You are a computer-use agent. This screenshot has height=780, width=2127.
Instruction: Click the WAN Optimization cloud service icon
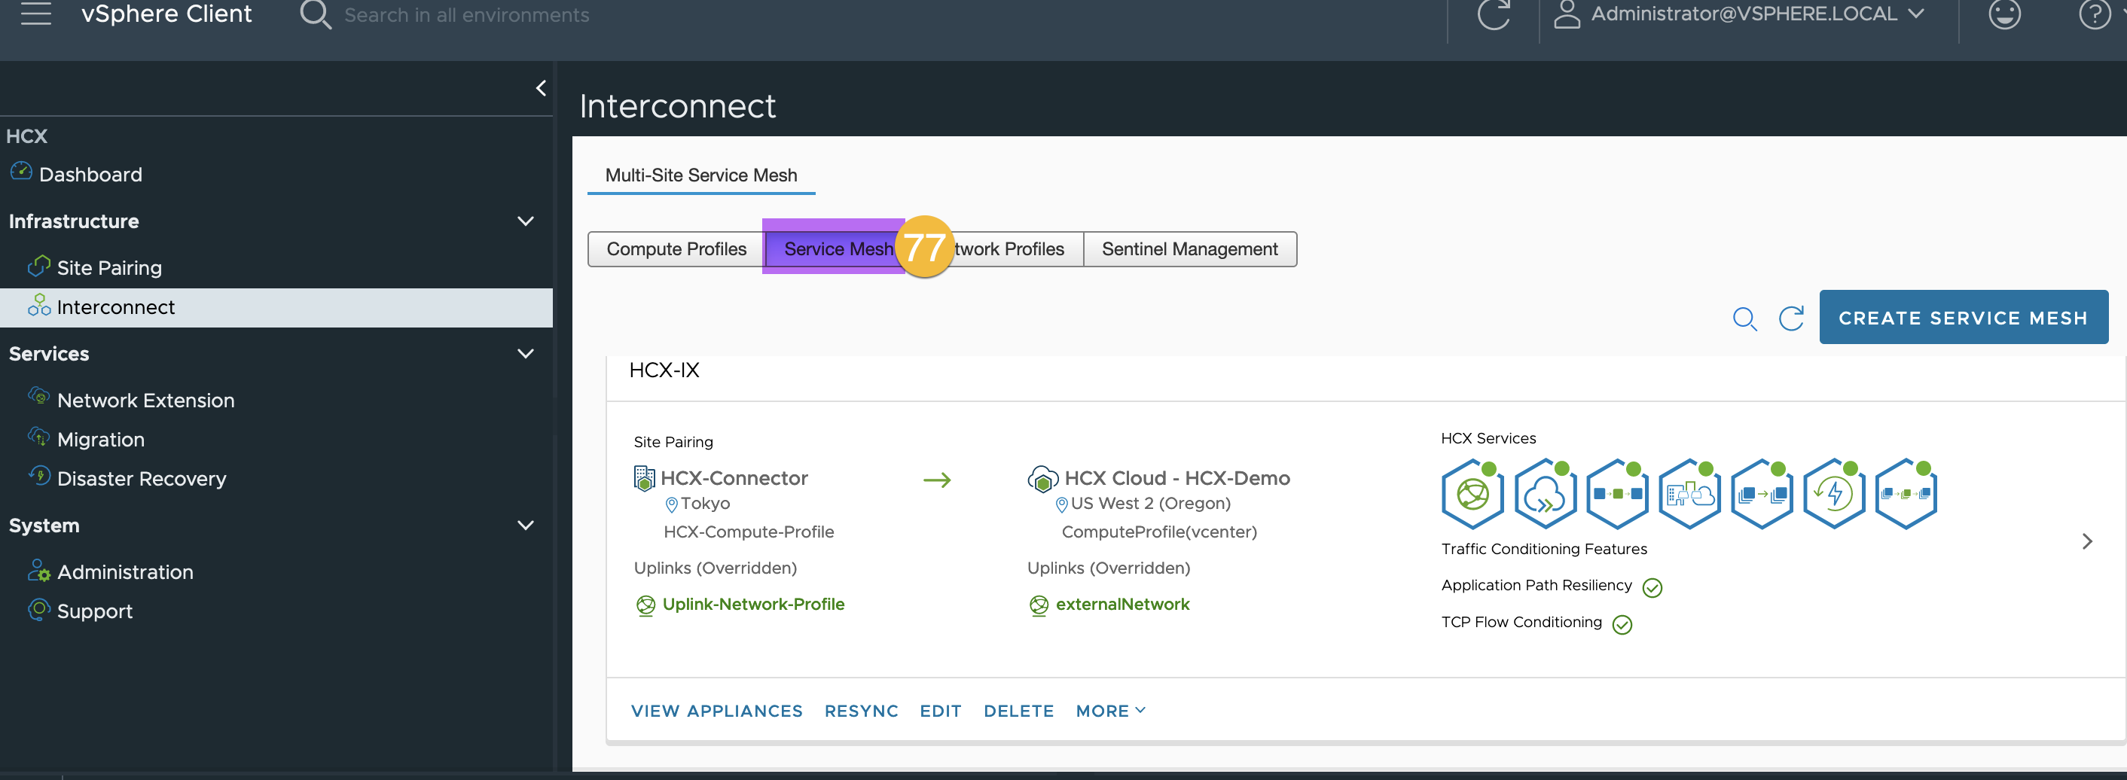1544,494
